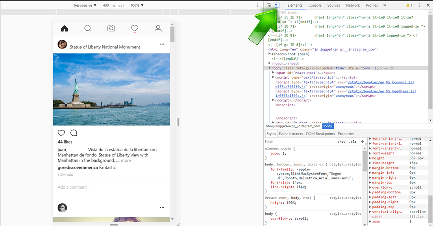433x226 pixels.
Task: Open the en_US_FeedPage.js script link
Action: point(382,91)
